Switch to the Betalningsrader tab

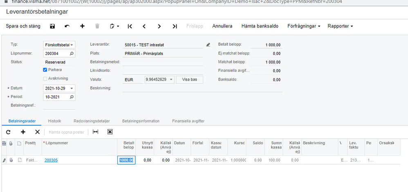pyautogui.click(x=22, y=121)
